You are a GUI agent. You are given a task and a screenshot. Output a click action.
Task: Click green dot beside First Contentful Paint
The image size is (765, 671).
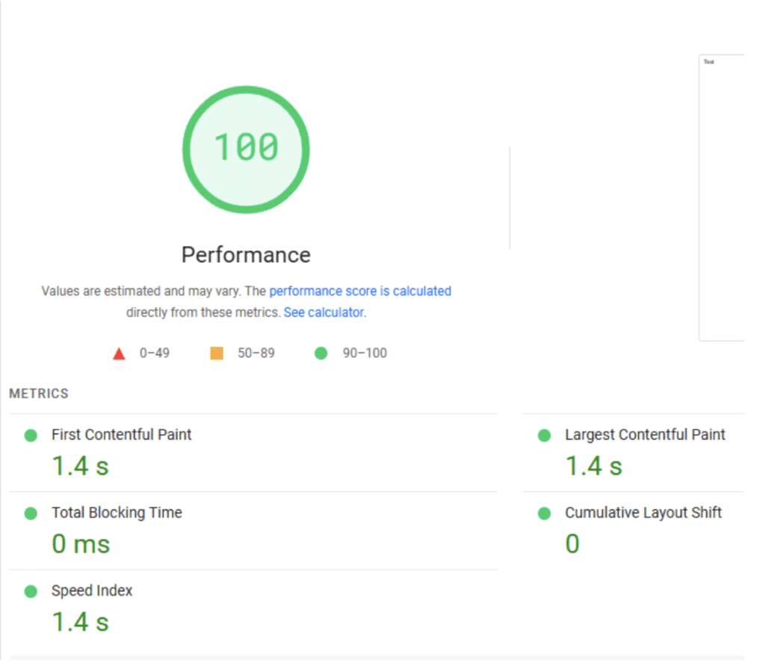31,435
